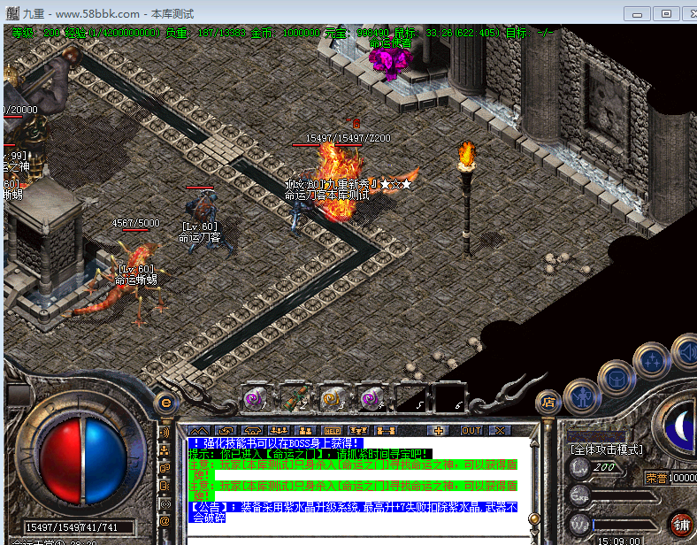Click the 荣誉 honor value field
This screenshot has width=697, height=545.
coord(671,478)
